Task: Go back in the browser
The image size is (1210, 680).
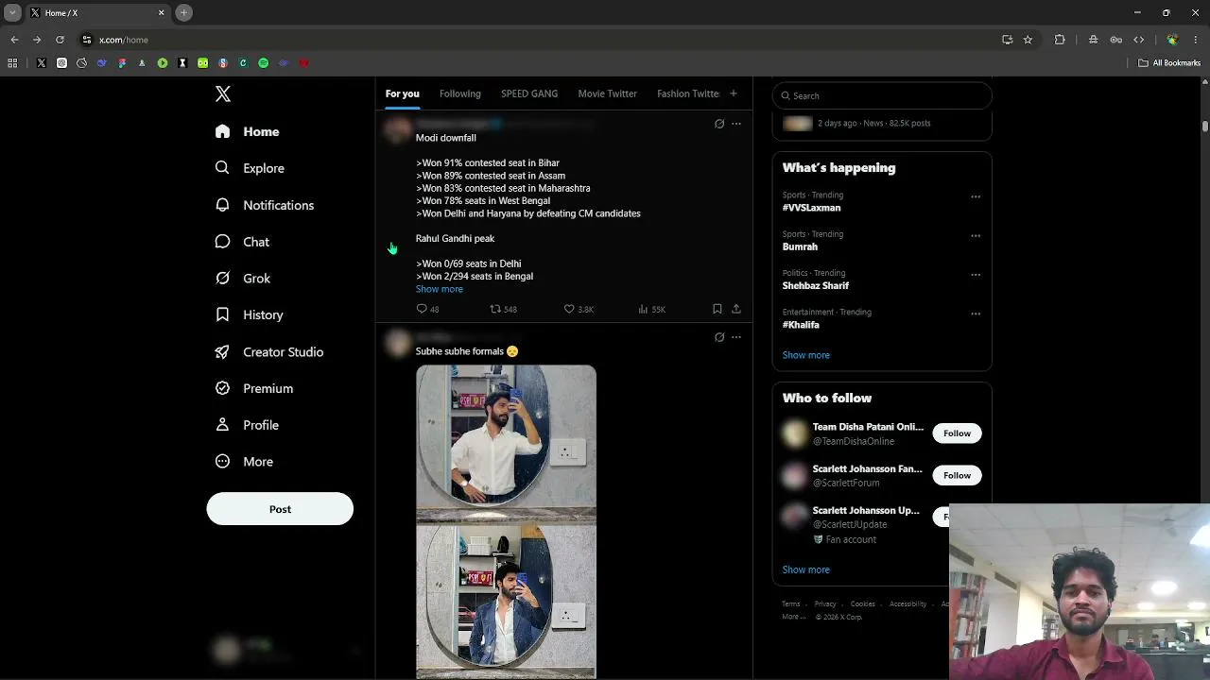Action: click(x=14, y=40)
